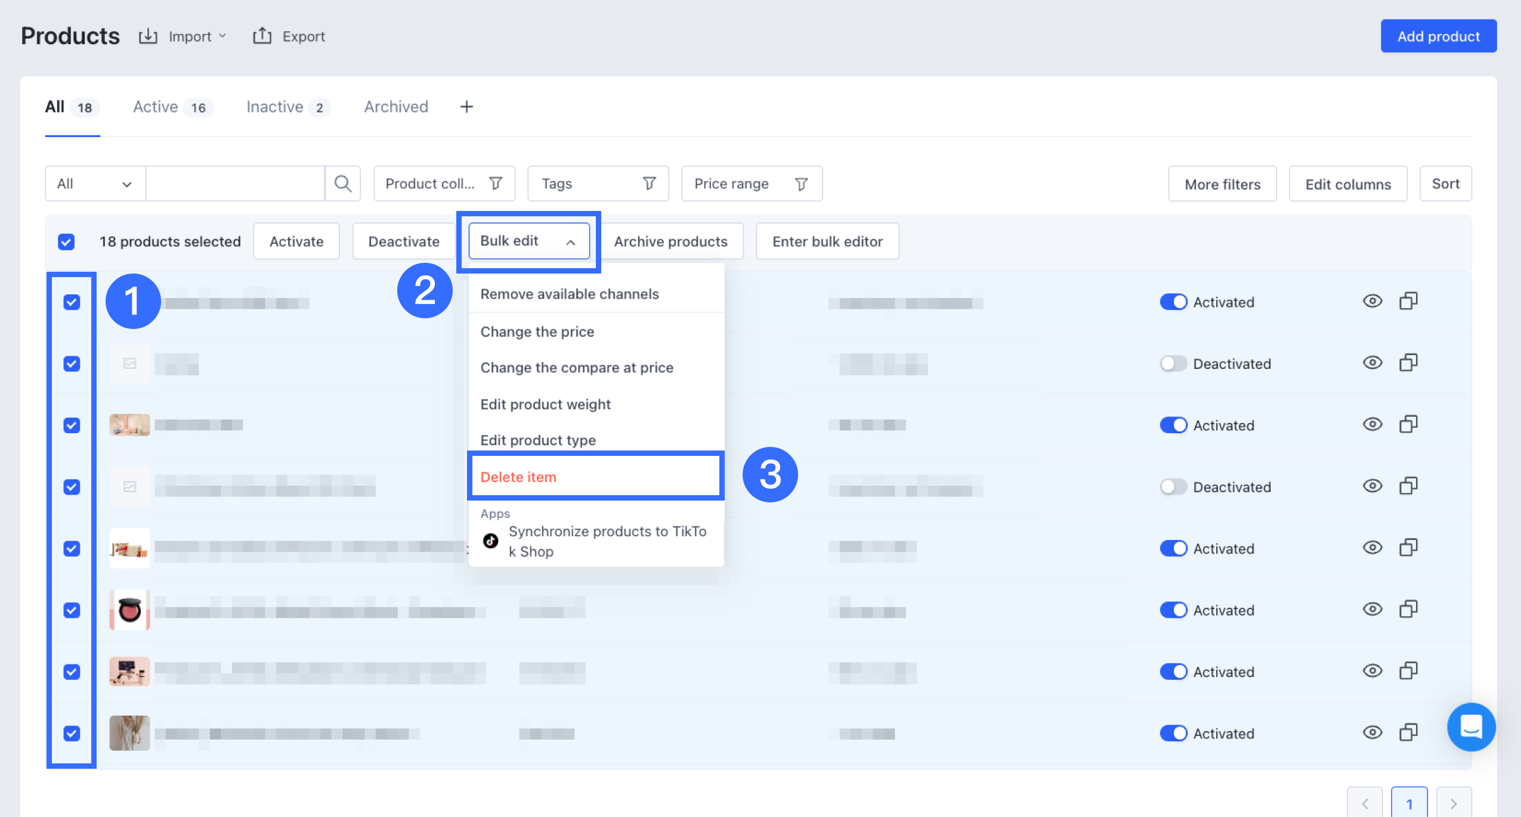Choose Delete item from menu
This screenshot has width=1521, height=817.
pos(518,477)
